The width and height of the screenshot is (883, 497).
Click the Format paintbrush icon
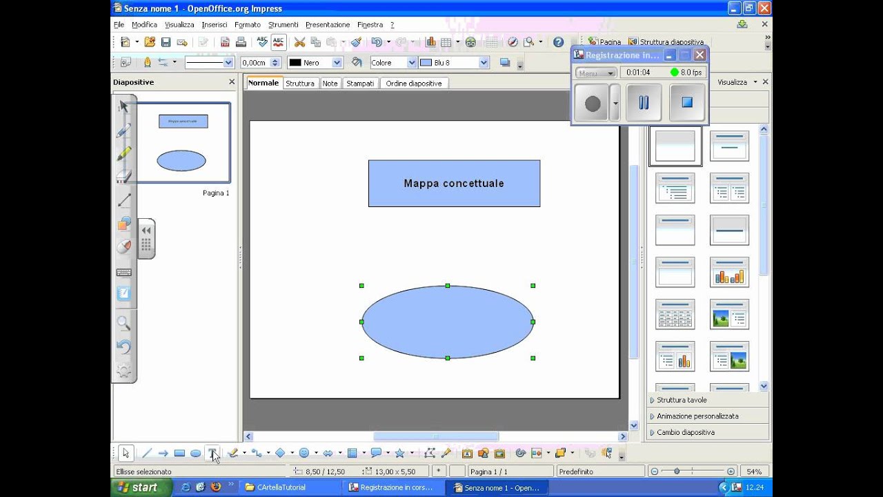[356, 42]
